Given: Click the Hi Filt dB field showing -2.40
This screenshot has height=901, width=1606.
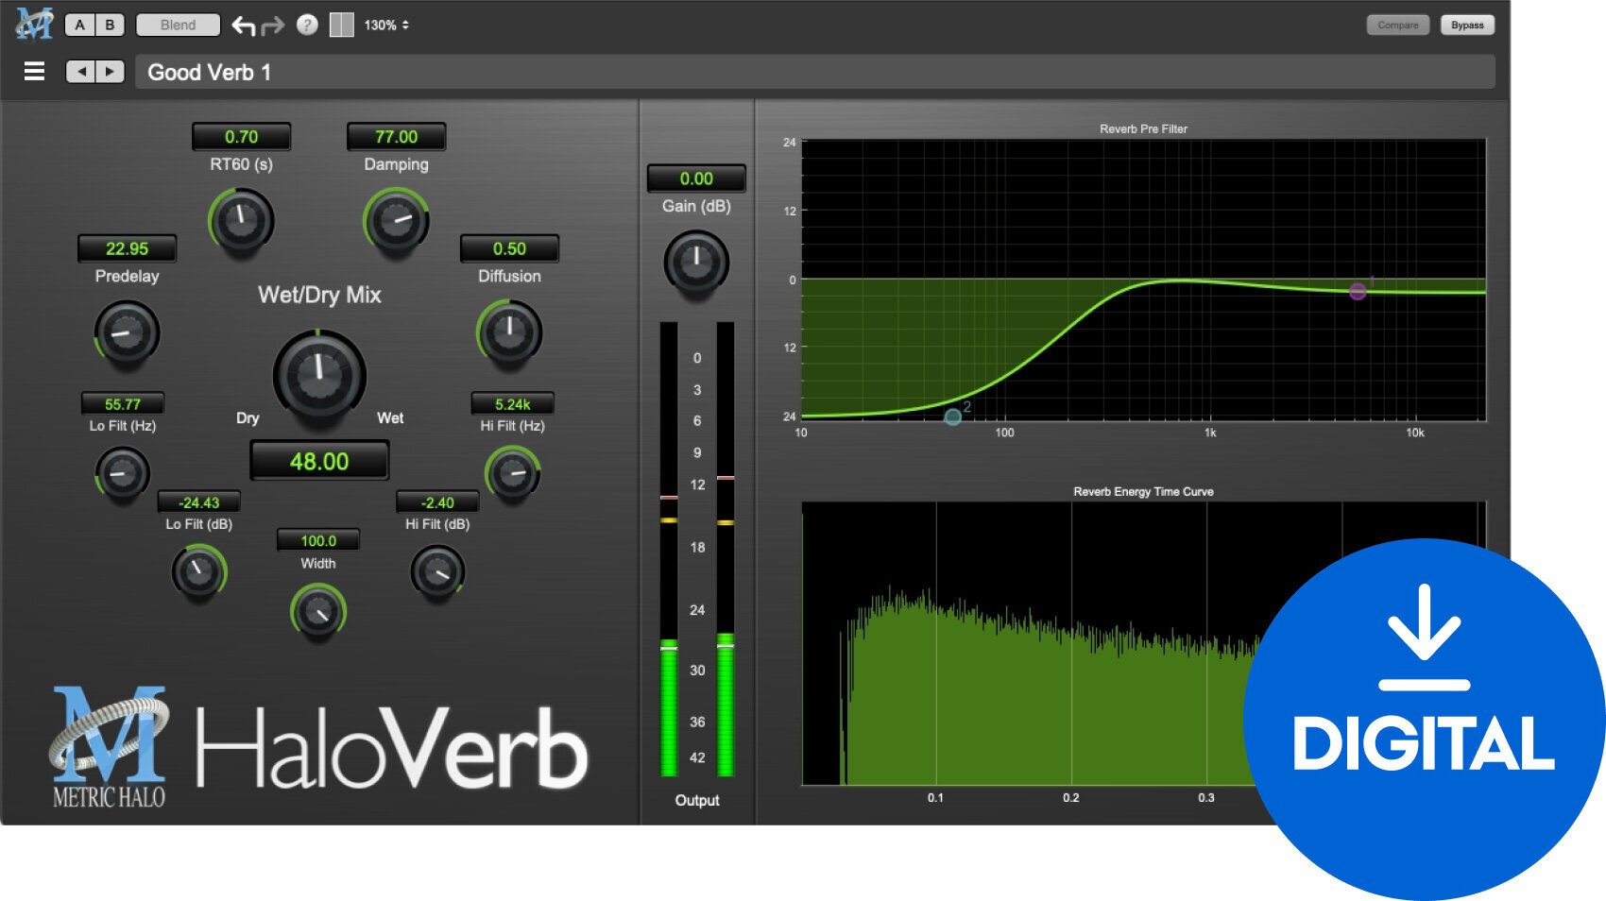Looking at the screenshot, I should click(437, 502).
